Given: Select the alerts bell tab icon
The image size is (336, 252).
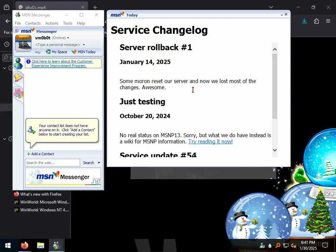Looking at the screenshot, I should click(x=18, y=77).
